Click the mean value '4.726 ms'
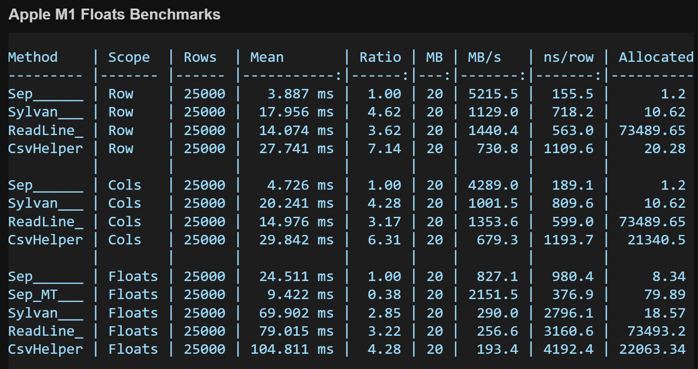This screenshot has height=369, width=698. [x=300, y=185]
